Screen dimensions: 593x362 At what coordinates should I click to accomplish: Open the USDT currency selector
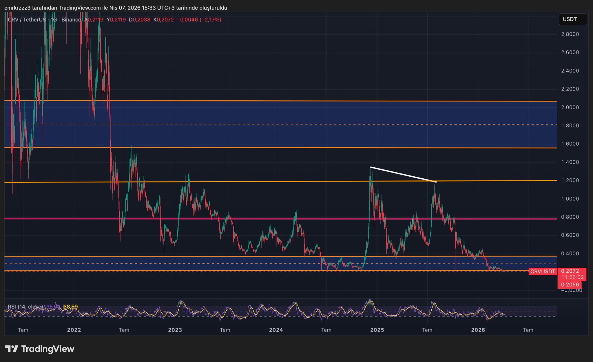pyautogui.click(x=572, y=19)
